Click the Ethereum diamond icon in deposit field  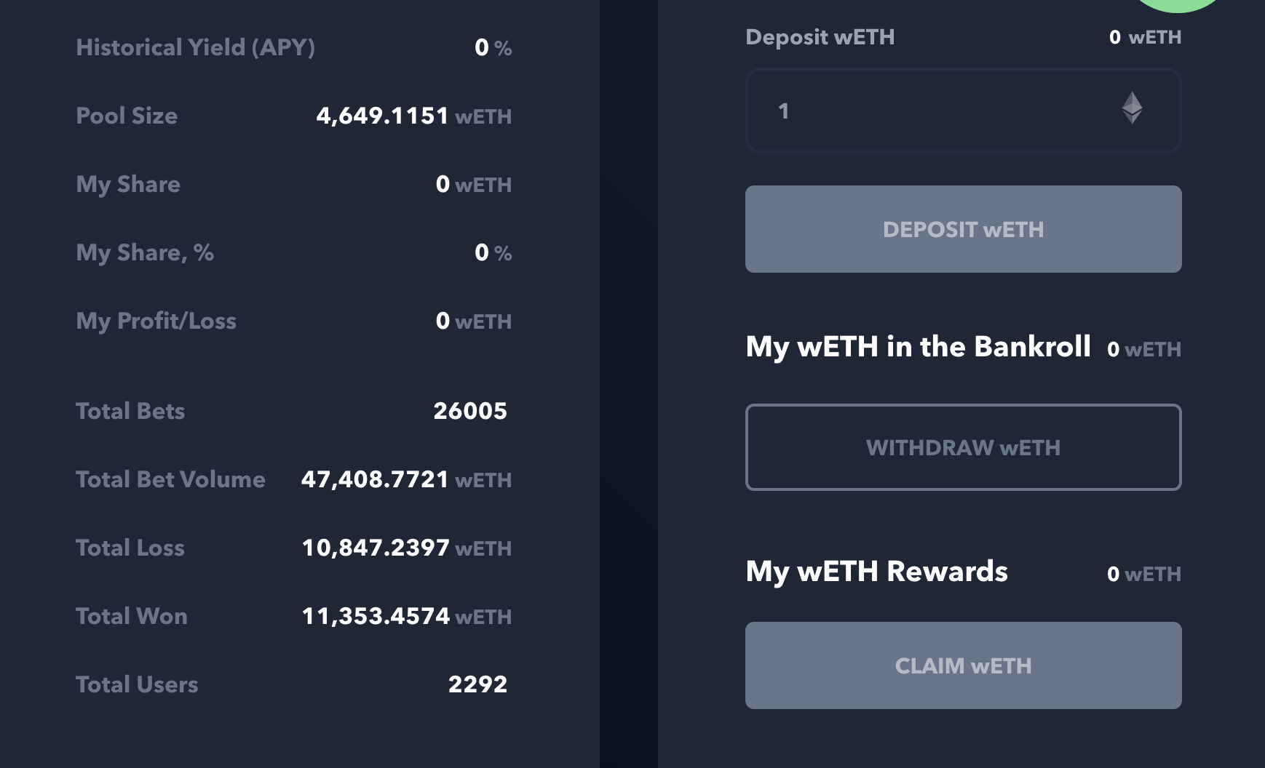(1131, 108)
